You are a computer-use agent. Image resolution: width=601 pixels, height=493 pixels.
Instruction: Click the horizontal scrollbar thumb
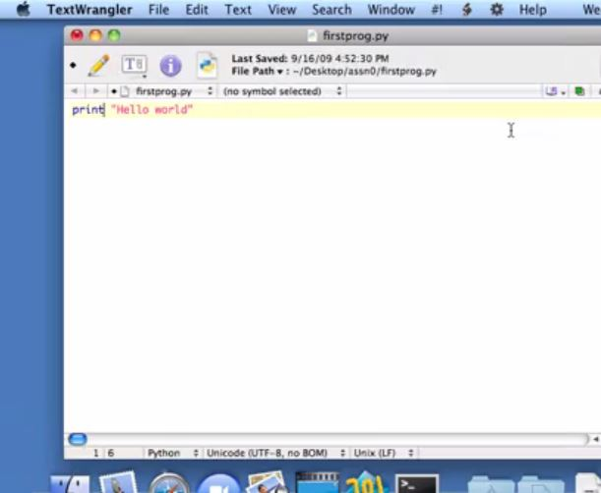click(x=78, y=439)
